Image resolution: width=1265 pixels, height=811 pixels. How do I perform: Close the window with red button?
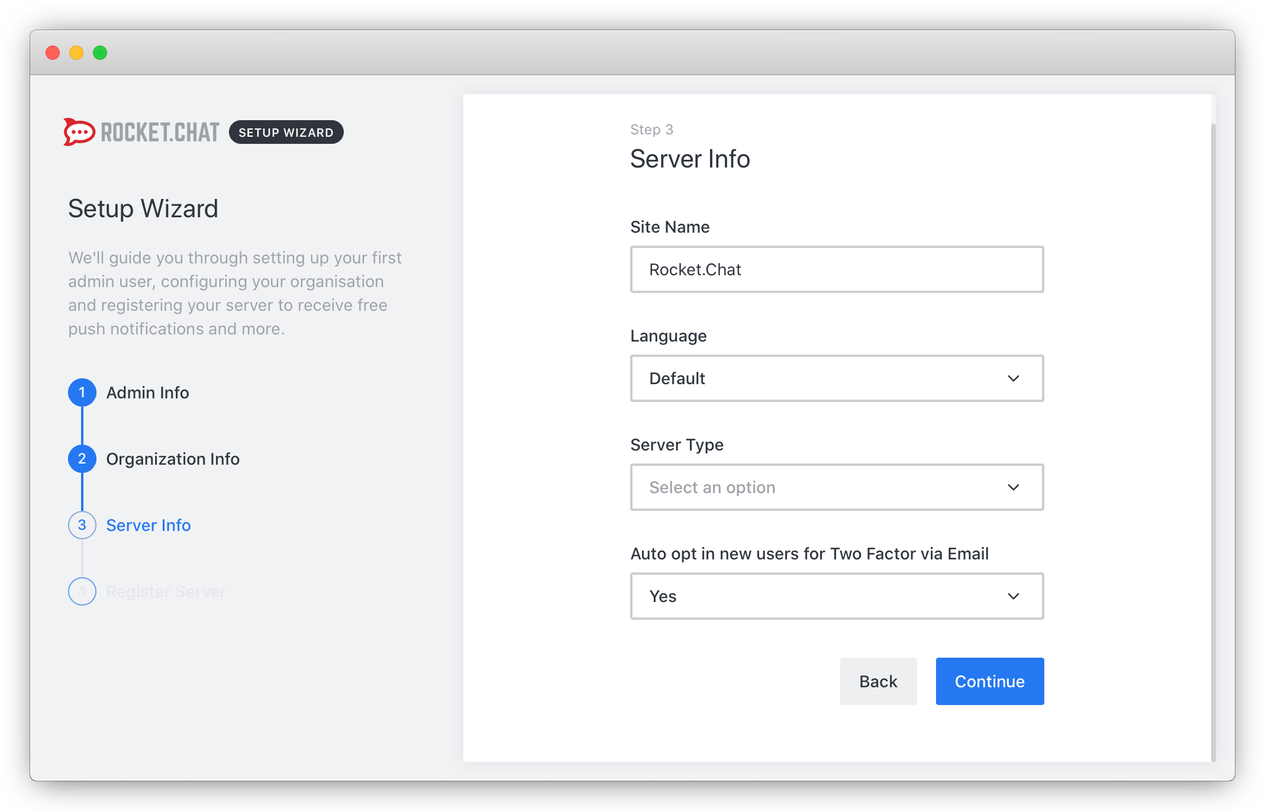(x=53, y=53)
